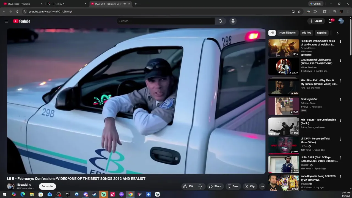Click the search magnifier button
Viewport: 352px width, 198px height.
click(221, 21)
